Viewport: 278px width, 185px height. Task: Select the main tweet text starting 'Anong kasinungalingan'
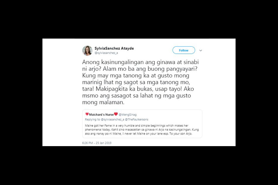pos(140,82)
